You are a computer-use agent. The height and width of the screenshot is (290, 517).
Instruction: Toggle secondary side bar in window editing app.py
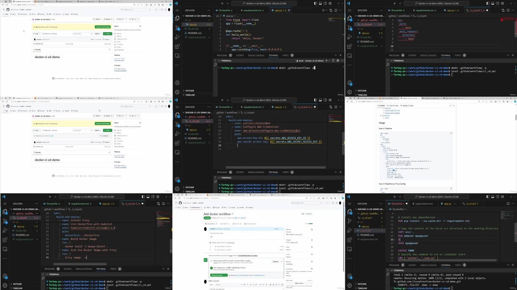(x=325, y=3)
